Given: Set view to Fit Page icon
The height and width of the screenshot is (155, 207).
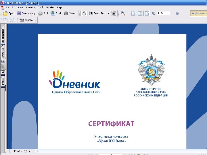Looking at the screenshot, I should (140, 13).
